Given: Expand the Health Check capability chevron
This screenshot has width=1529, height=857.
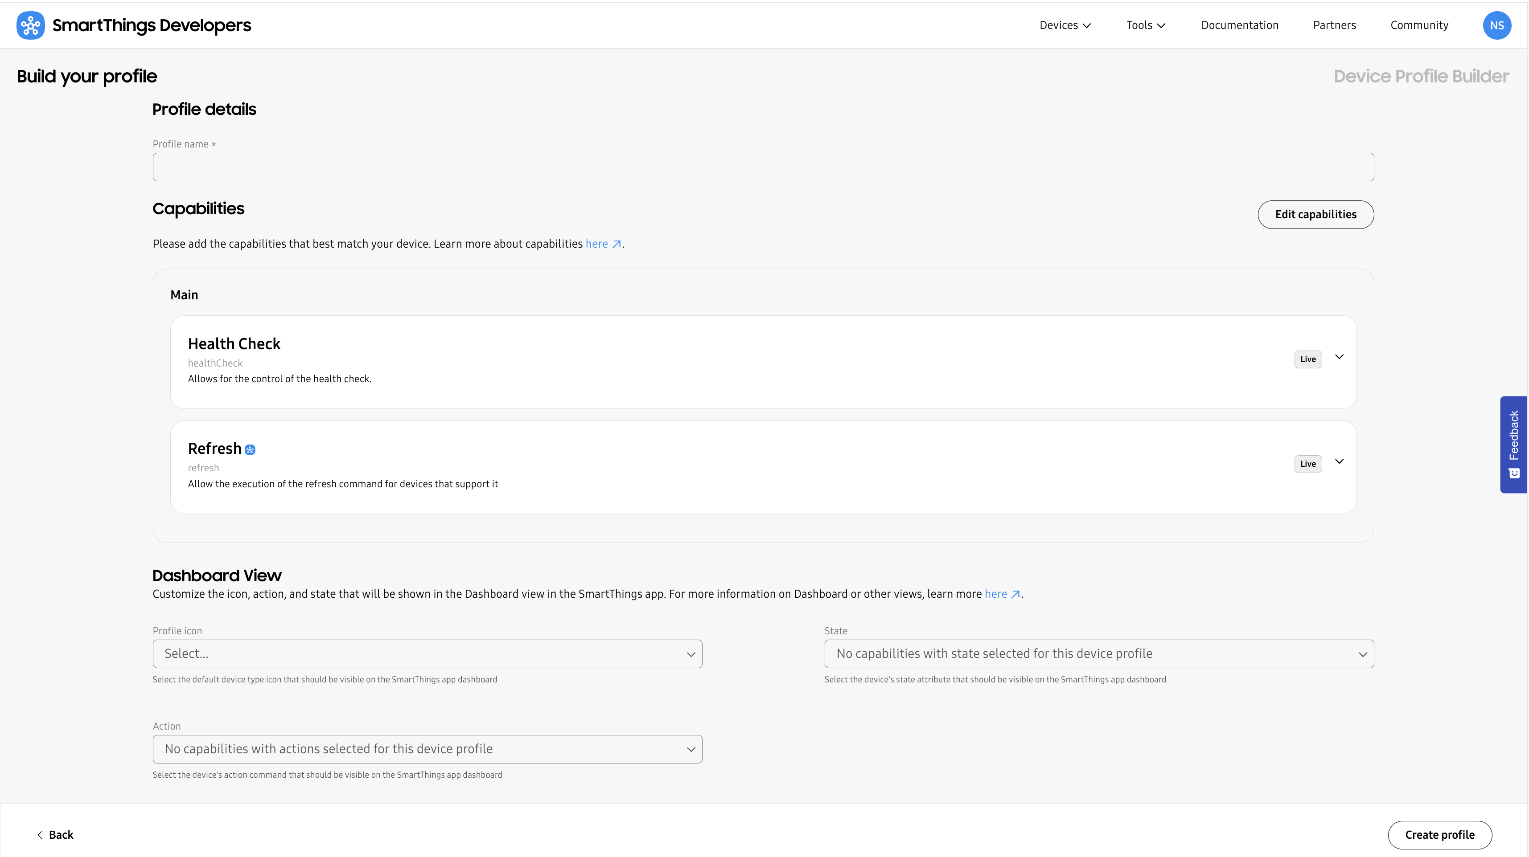Looking at the screenshot, I should coord(1339,357).
